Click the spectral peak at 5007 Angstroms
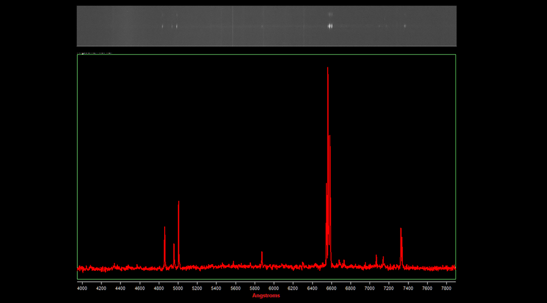The image size is (547, 303). (x=179, y=203)
